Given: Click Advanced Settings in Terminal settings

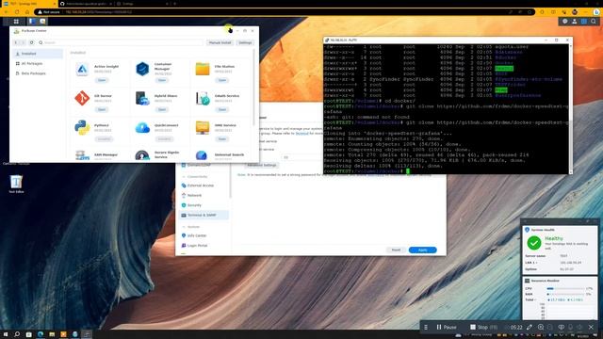Looking at the screenshot, I should (x=262, y=165).
